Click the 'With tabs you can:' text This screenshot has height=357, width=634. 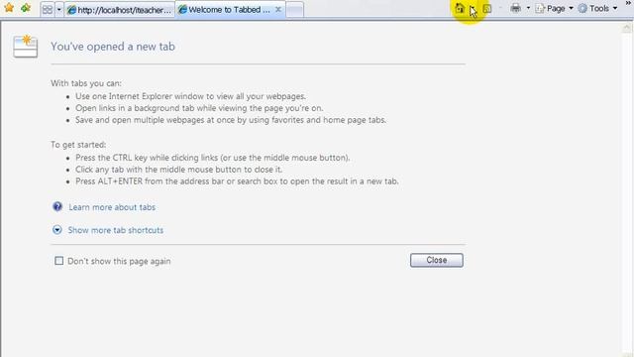coord(86,83)
